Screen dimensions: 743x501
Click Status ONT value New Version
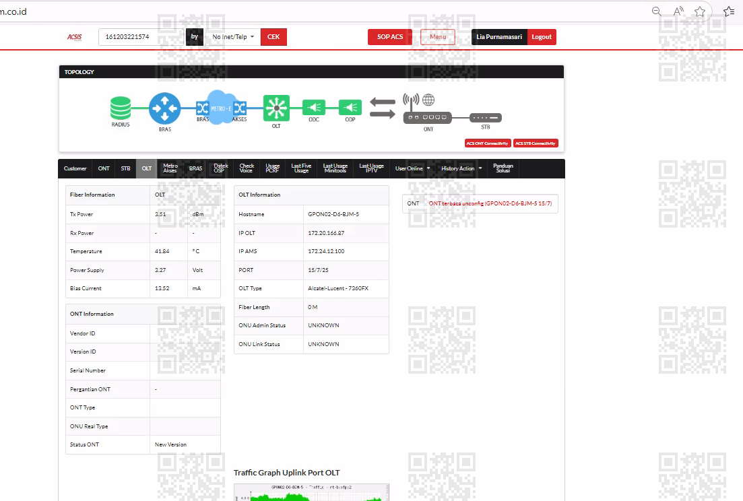[170, 444]
